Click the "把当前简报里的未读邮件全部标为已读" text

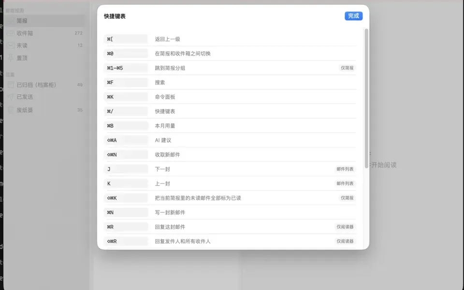tap(198, 198)
